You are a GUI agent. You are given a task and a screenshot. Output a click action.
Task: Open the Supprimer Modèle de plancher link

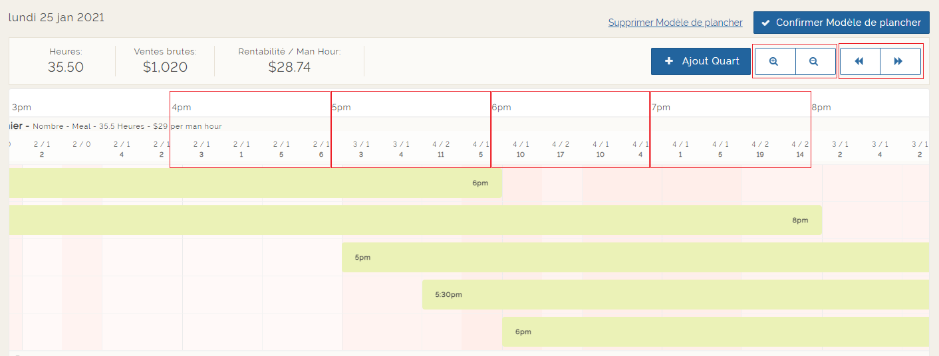[675, 23]
